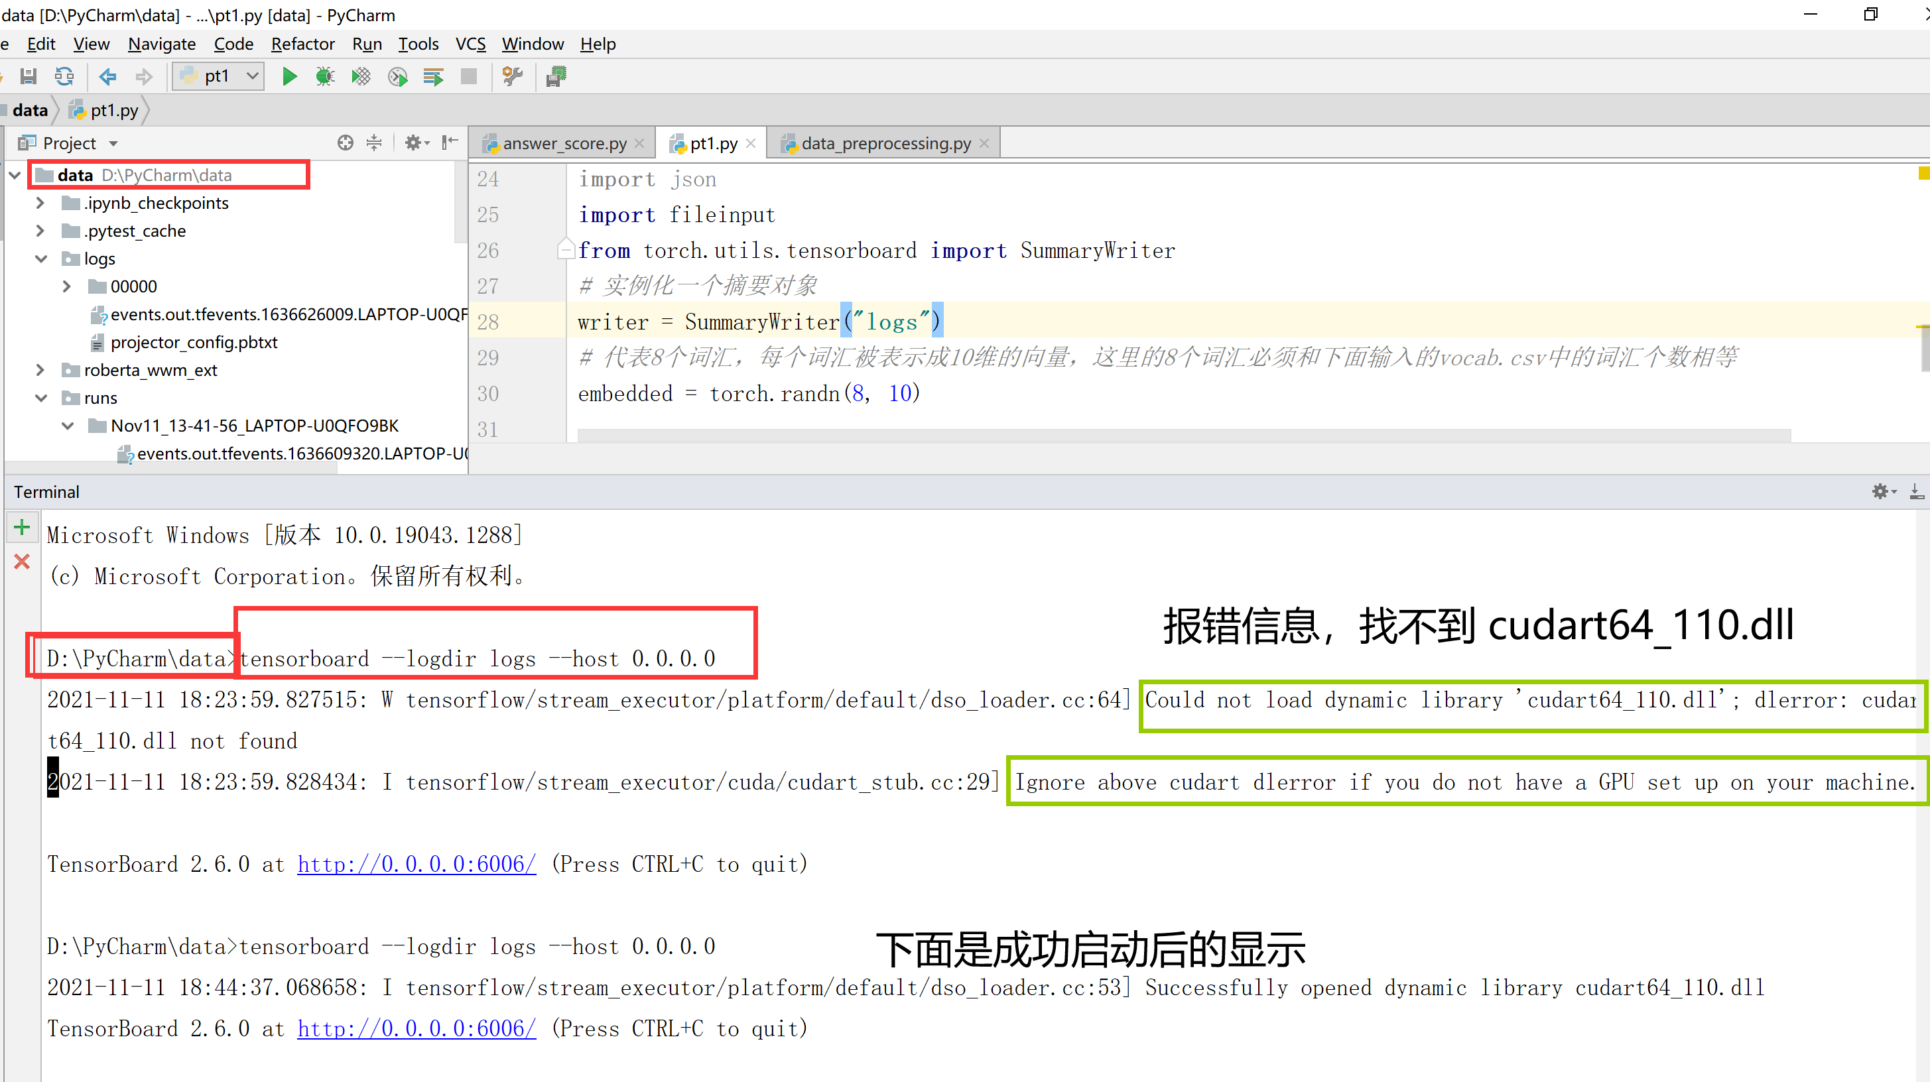The width and height of the screenshot is (1930, 1082).
Task: Add new terminal session plus icon
Action: click(22, 527)
